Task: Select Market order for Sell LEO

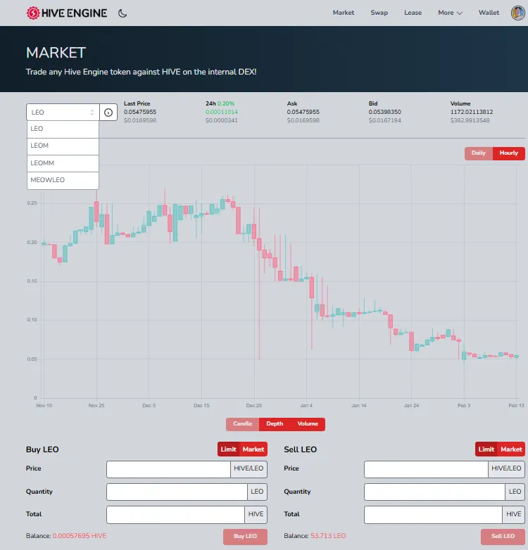Action: click(511, 449)
